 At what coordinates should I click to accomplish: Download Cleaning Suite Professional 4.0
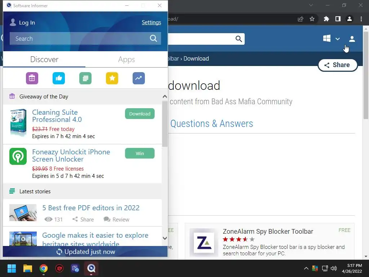pyautogui.click(x=140, y=114)
